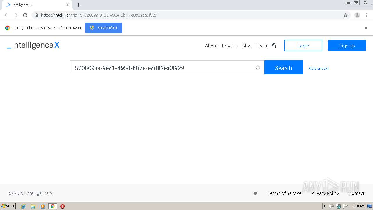Open volume control in tray
The height and width of the screenshot is (210, 373).
[x=331, y=206]
